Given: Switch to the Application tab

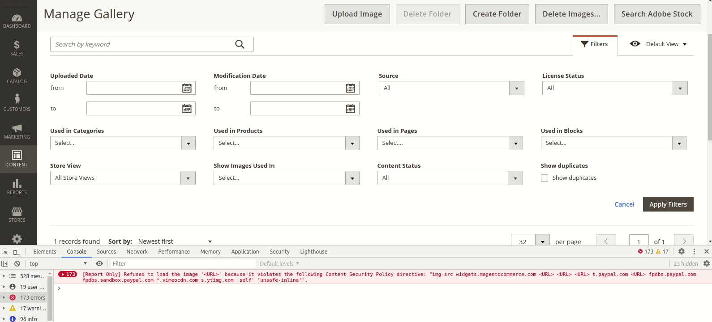Looking at the screenshot, I should tap(245, 252).
